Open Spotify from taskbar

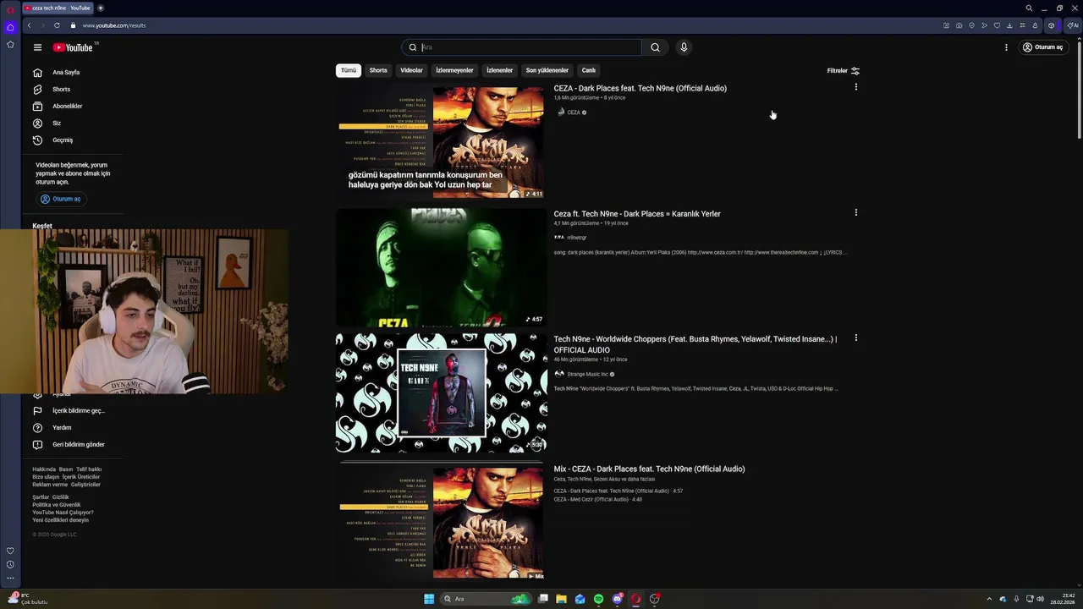pos(598,599)
